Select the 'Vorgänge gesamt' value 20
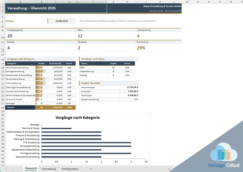This screenshot has width=243, height=172. [10, 36]
